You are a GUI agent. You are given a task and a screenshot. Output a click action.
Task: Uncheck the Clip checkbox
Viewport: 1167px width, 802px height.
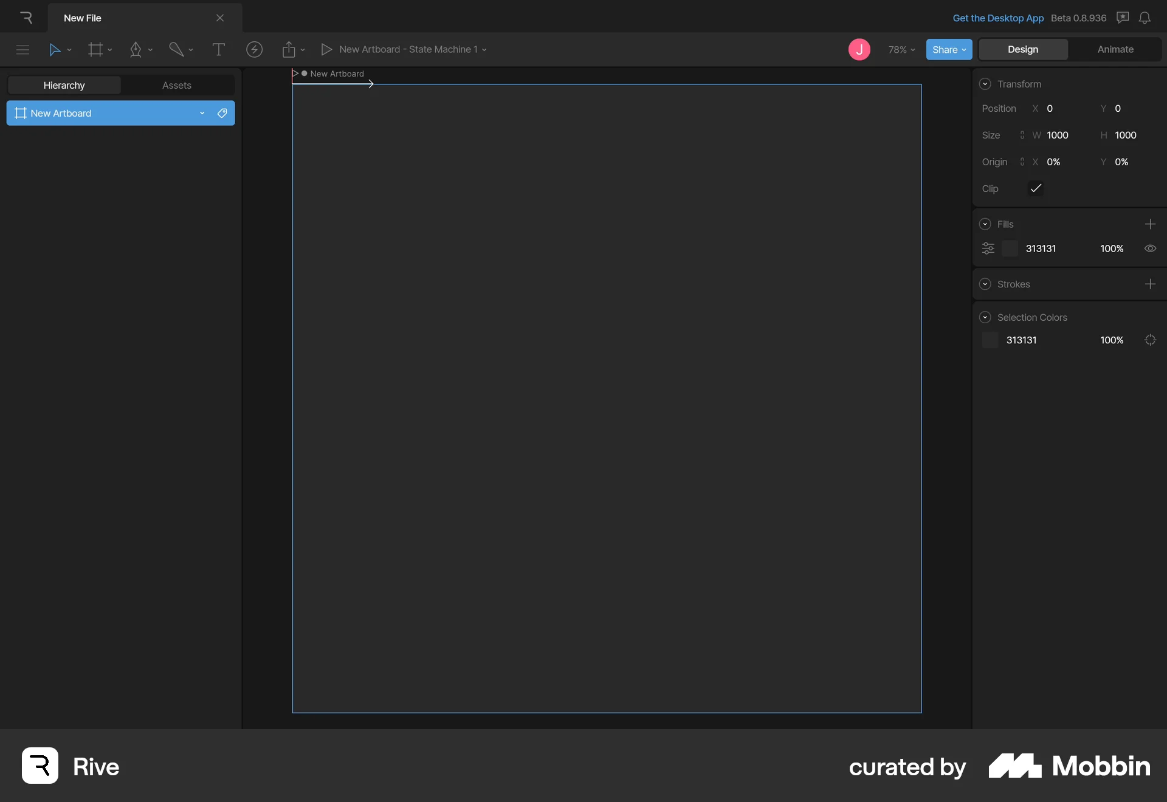coord(1036,188)
